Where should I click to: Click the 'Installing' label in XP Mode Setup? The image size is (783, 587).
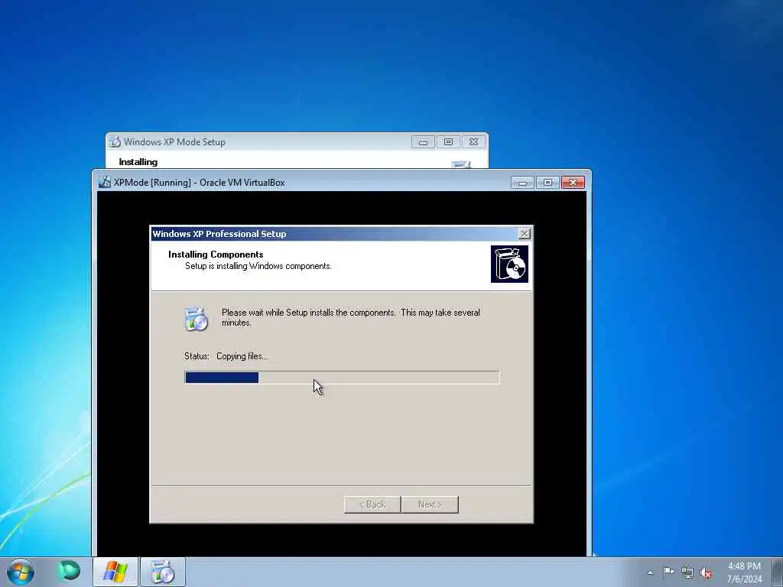click(138, 162)
